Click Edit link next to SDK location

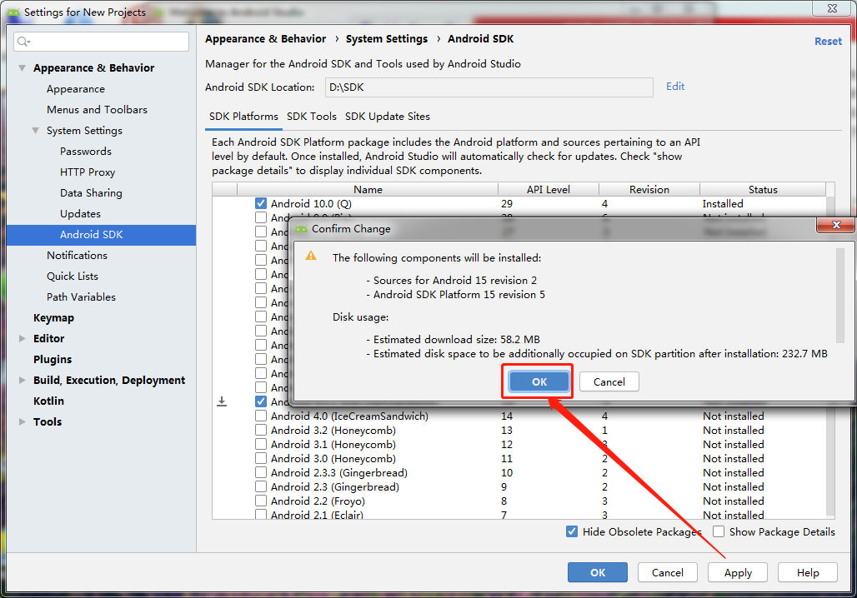click(675, 87)
